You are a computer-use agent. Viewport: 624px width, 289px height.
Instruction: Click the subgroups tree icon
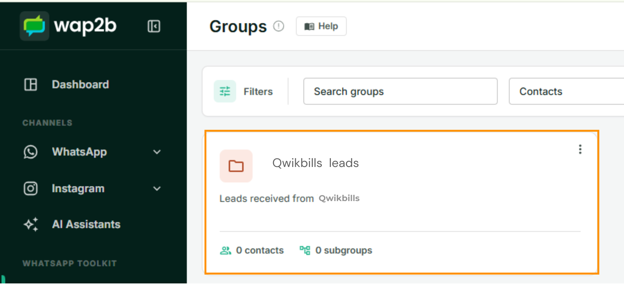tap(305, 251)
